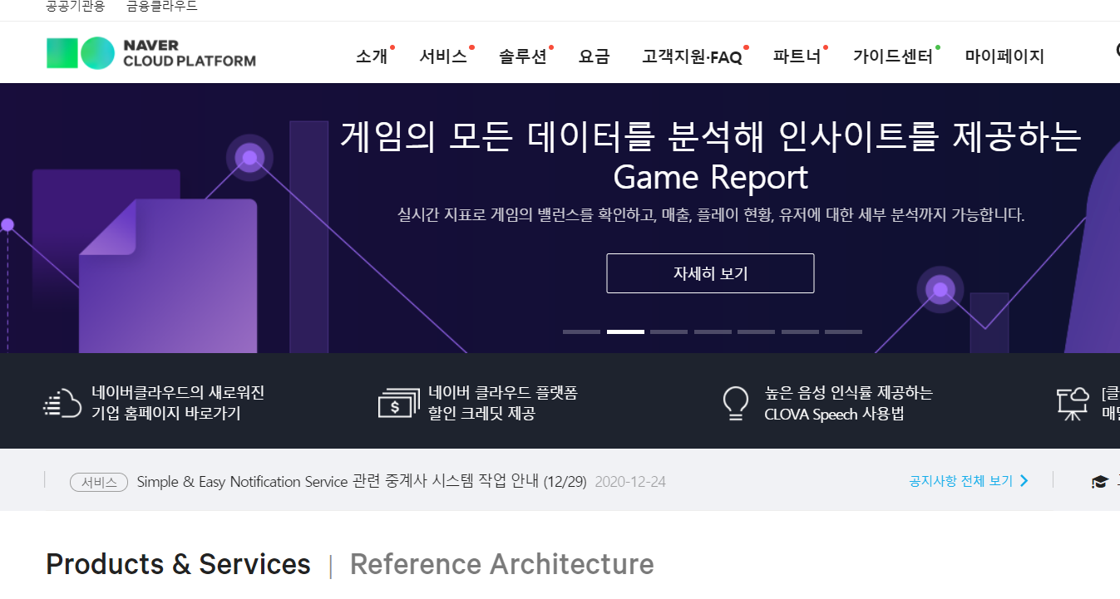Click the presentation board icon at far right
1120x599 pixels.
tap(1073, 401)
